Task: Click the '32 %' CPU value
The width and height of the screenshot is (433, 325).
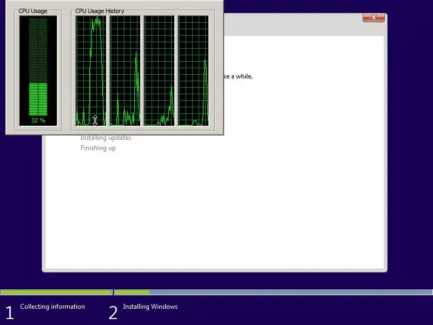Action: coord(38,120)
